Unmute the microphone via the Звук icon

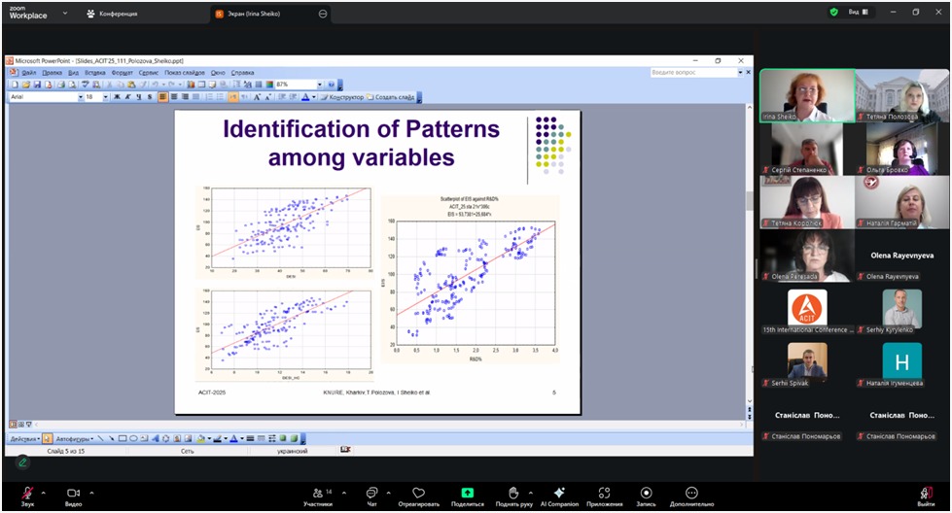(27, 494)
